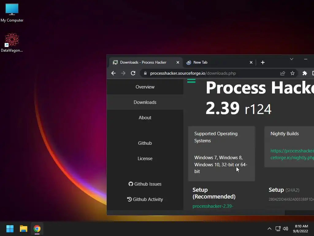Image resolution: width=314 pixels, height=236 pixels.
Task: Click the nightly builds URL link
Action: pyautogui.click(x=292, y=154)
